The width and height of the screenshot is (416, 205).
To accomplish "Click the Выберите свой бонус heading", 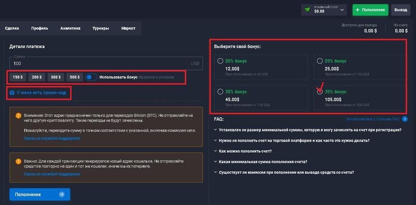I will 238,46.
